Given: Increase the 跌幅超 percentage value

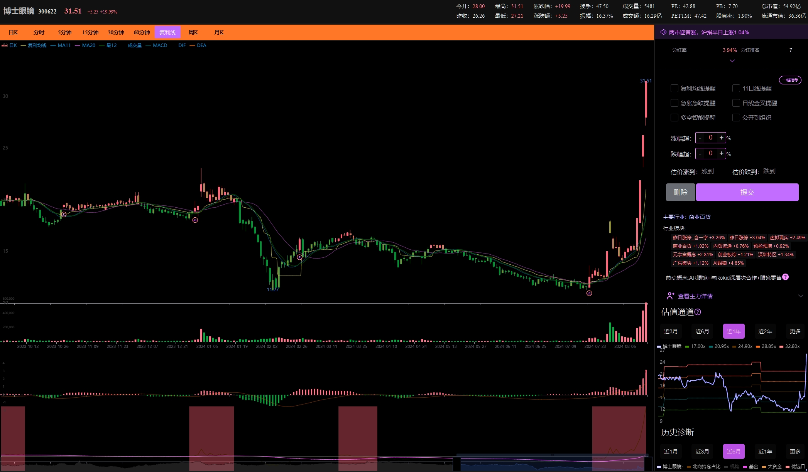Looking at the screenshot, I should coord(721,153).
